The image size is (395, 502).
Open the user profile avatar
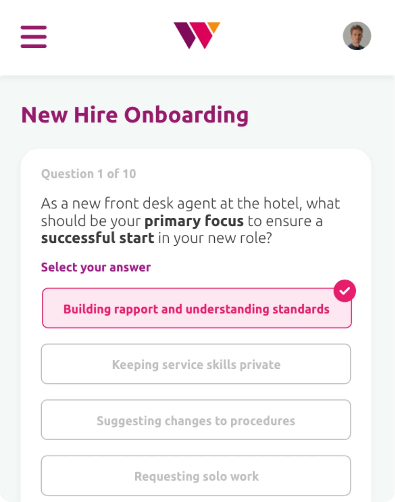pos(357,36)
